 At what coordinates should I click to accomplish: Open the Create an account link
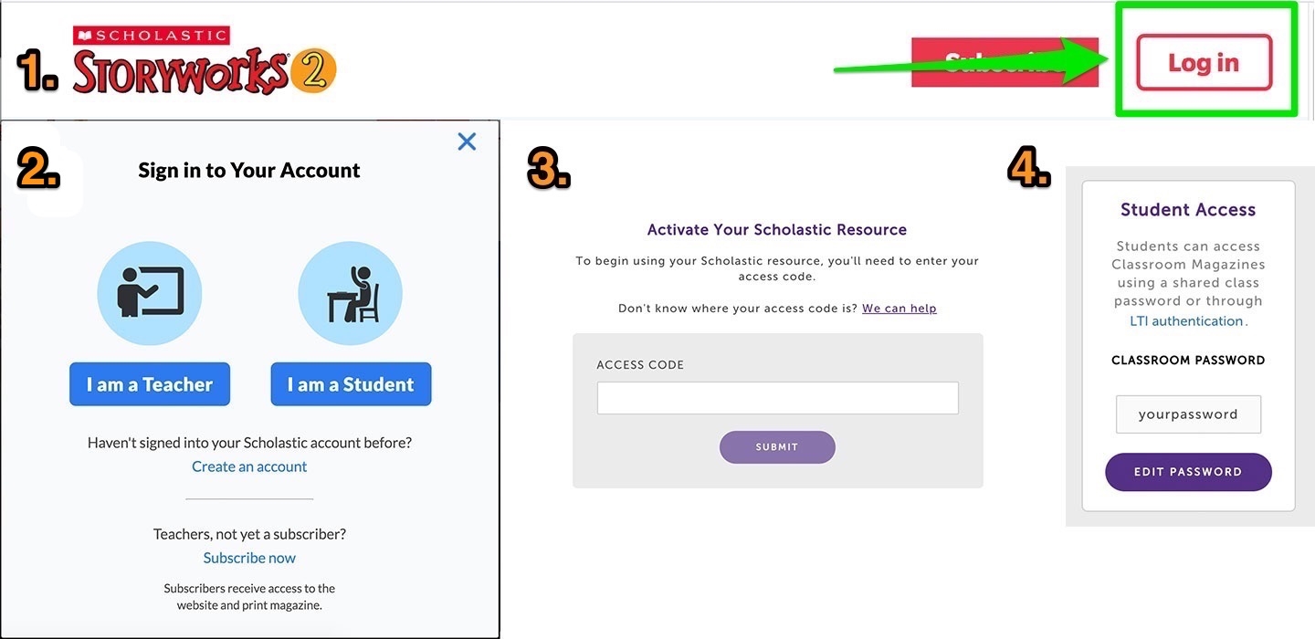pos(249,466)
